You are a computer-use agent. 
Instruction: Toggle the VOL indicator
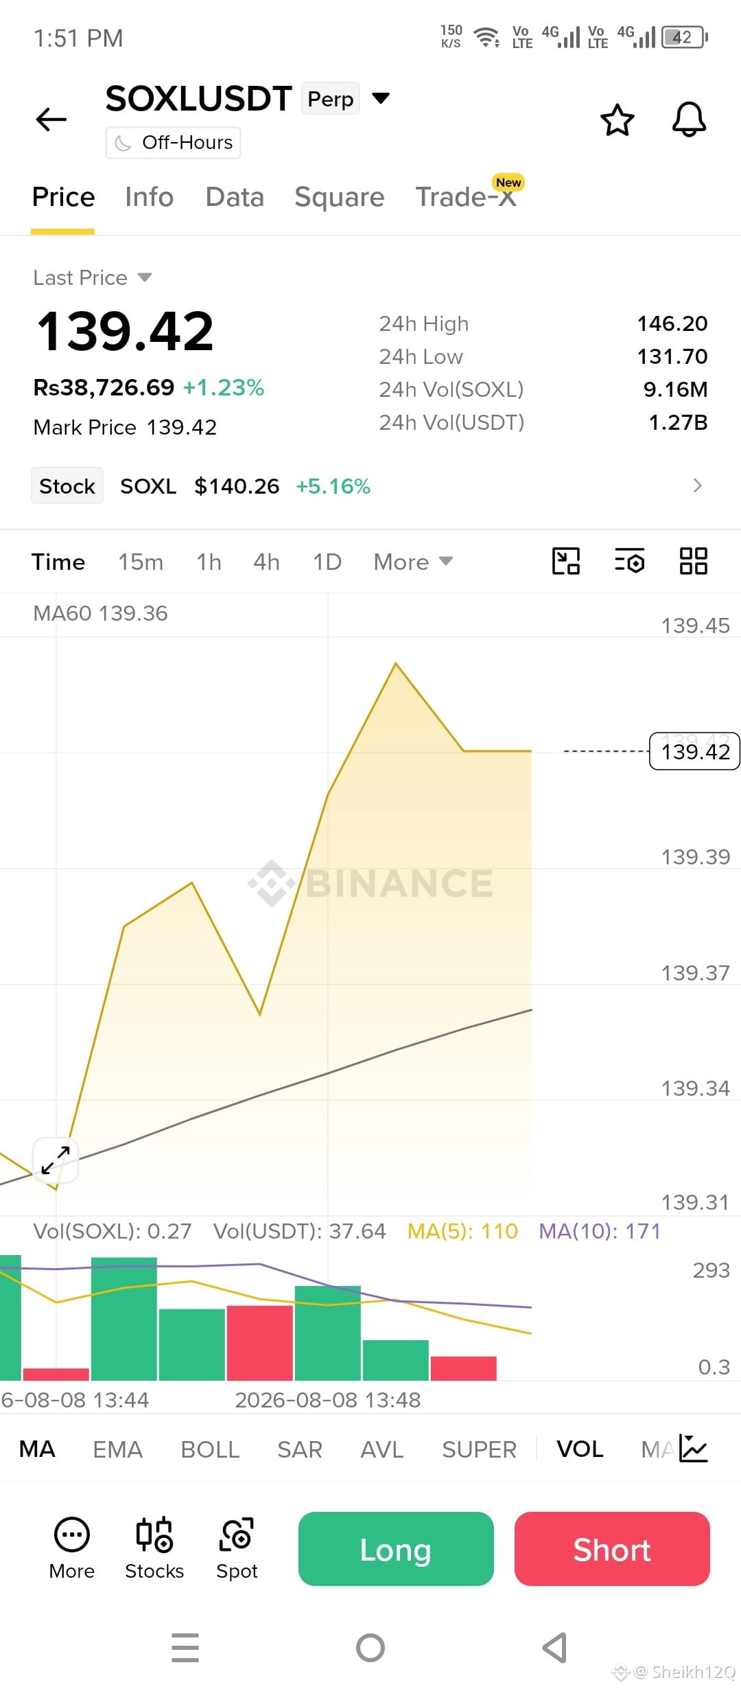(x=580, y=1449)
